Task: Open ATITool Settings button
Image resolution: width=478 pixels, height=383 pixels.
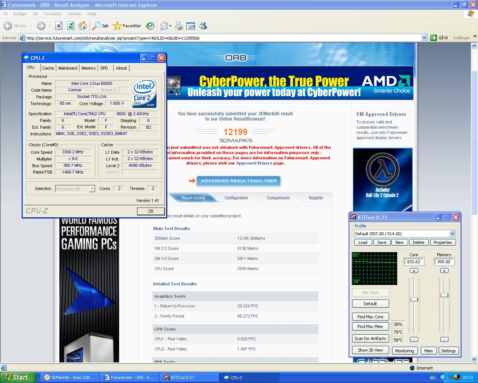Action: (x=448, y=351)
